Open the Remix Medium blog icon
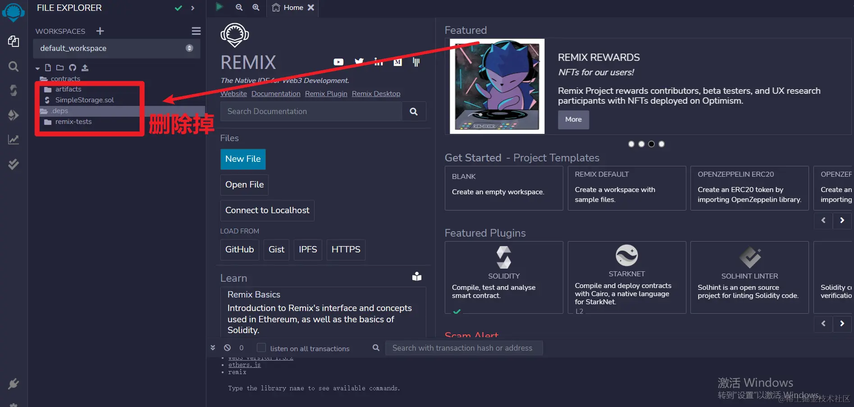Screen dimensions: 854x407 click(397, 62)
